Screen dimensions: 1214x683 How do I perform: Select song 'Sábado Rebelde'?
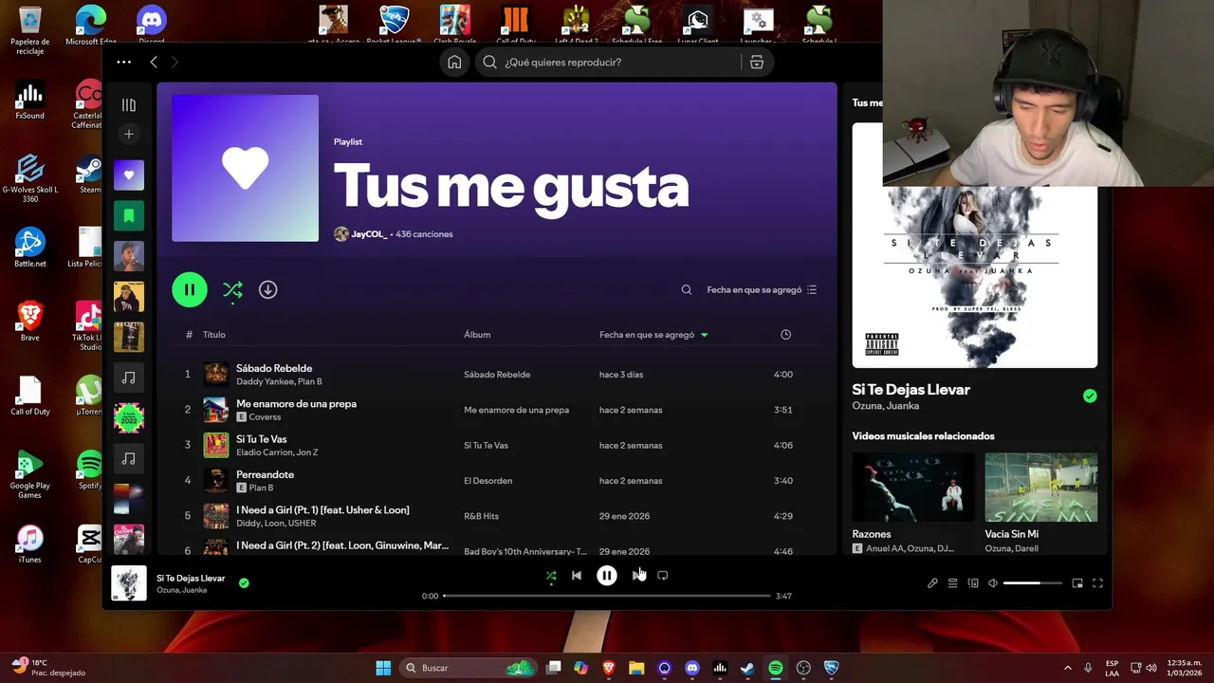point(274,368)
